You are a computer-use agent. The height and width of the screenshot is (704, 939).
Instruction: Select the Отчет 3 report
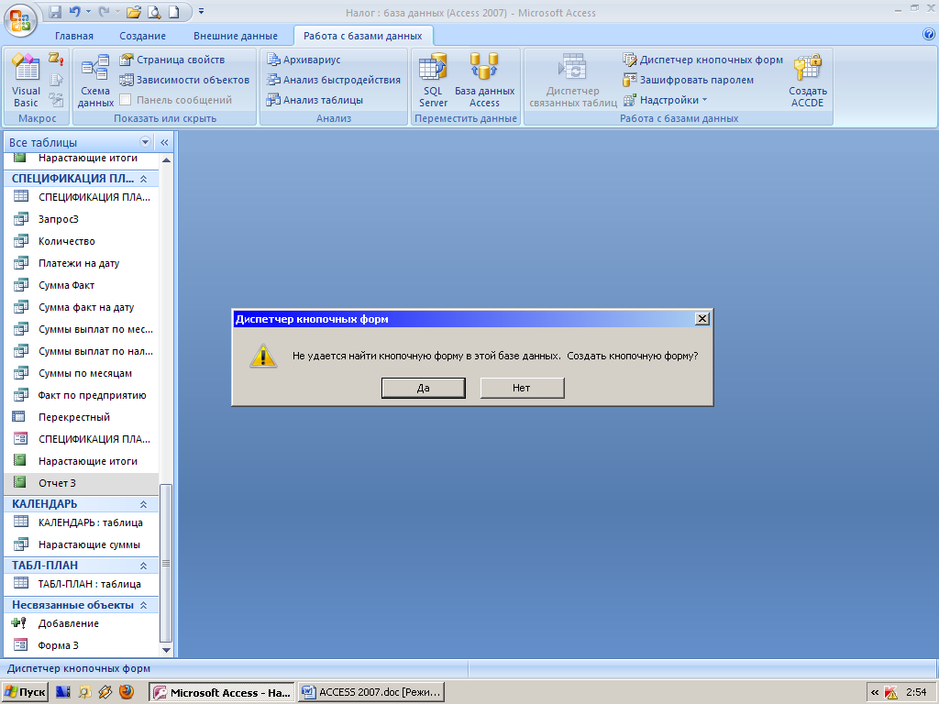tap(82, 483)
